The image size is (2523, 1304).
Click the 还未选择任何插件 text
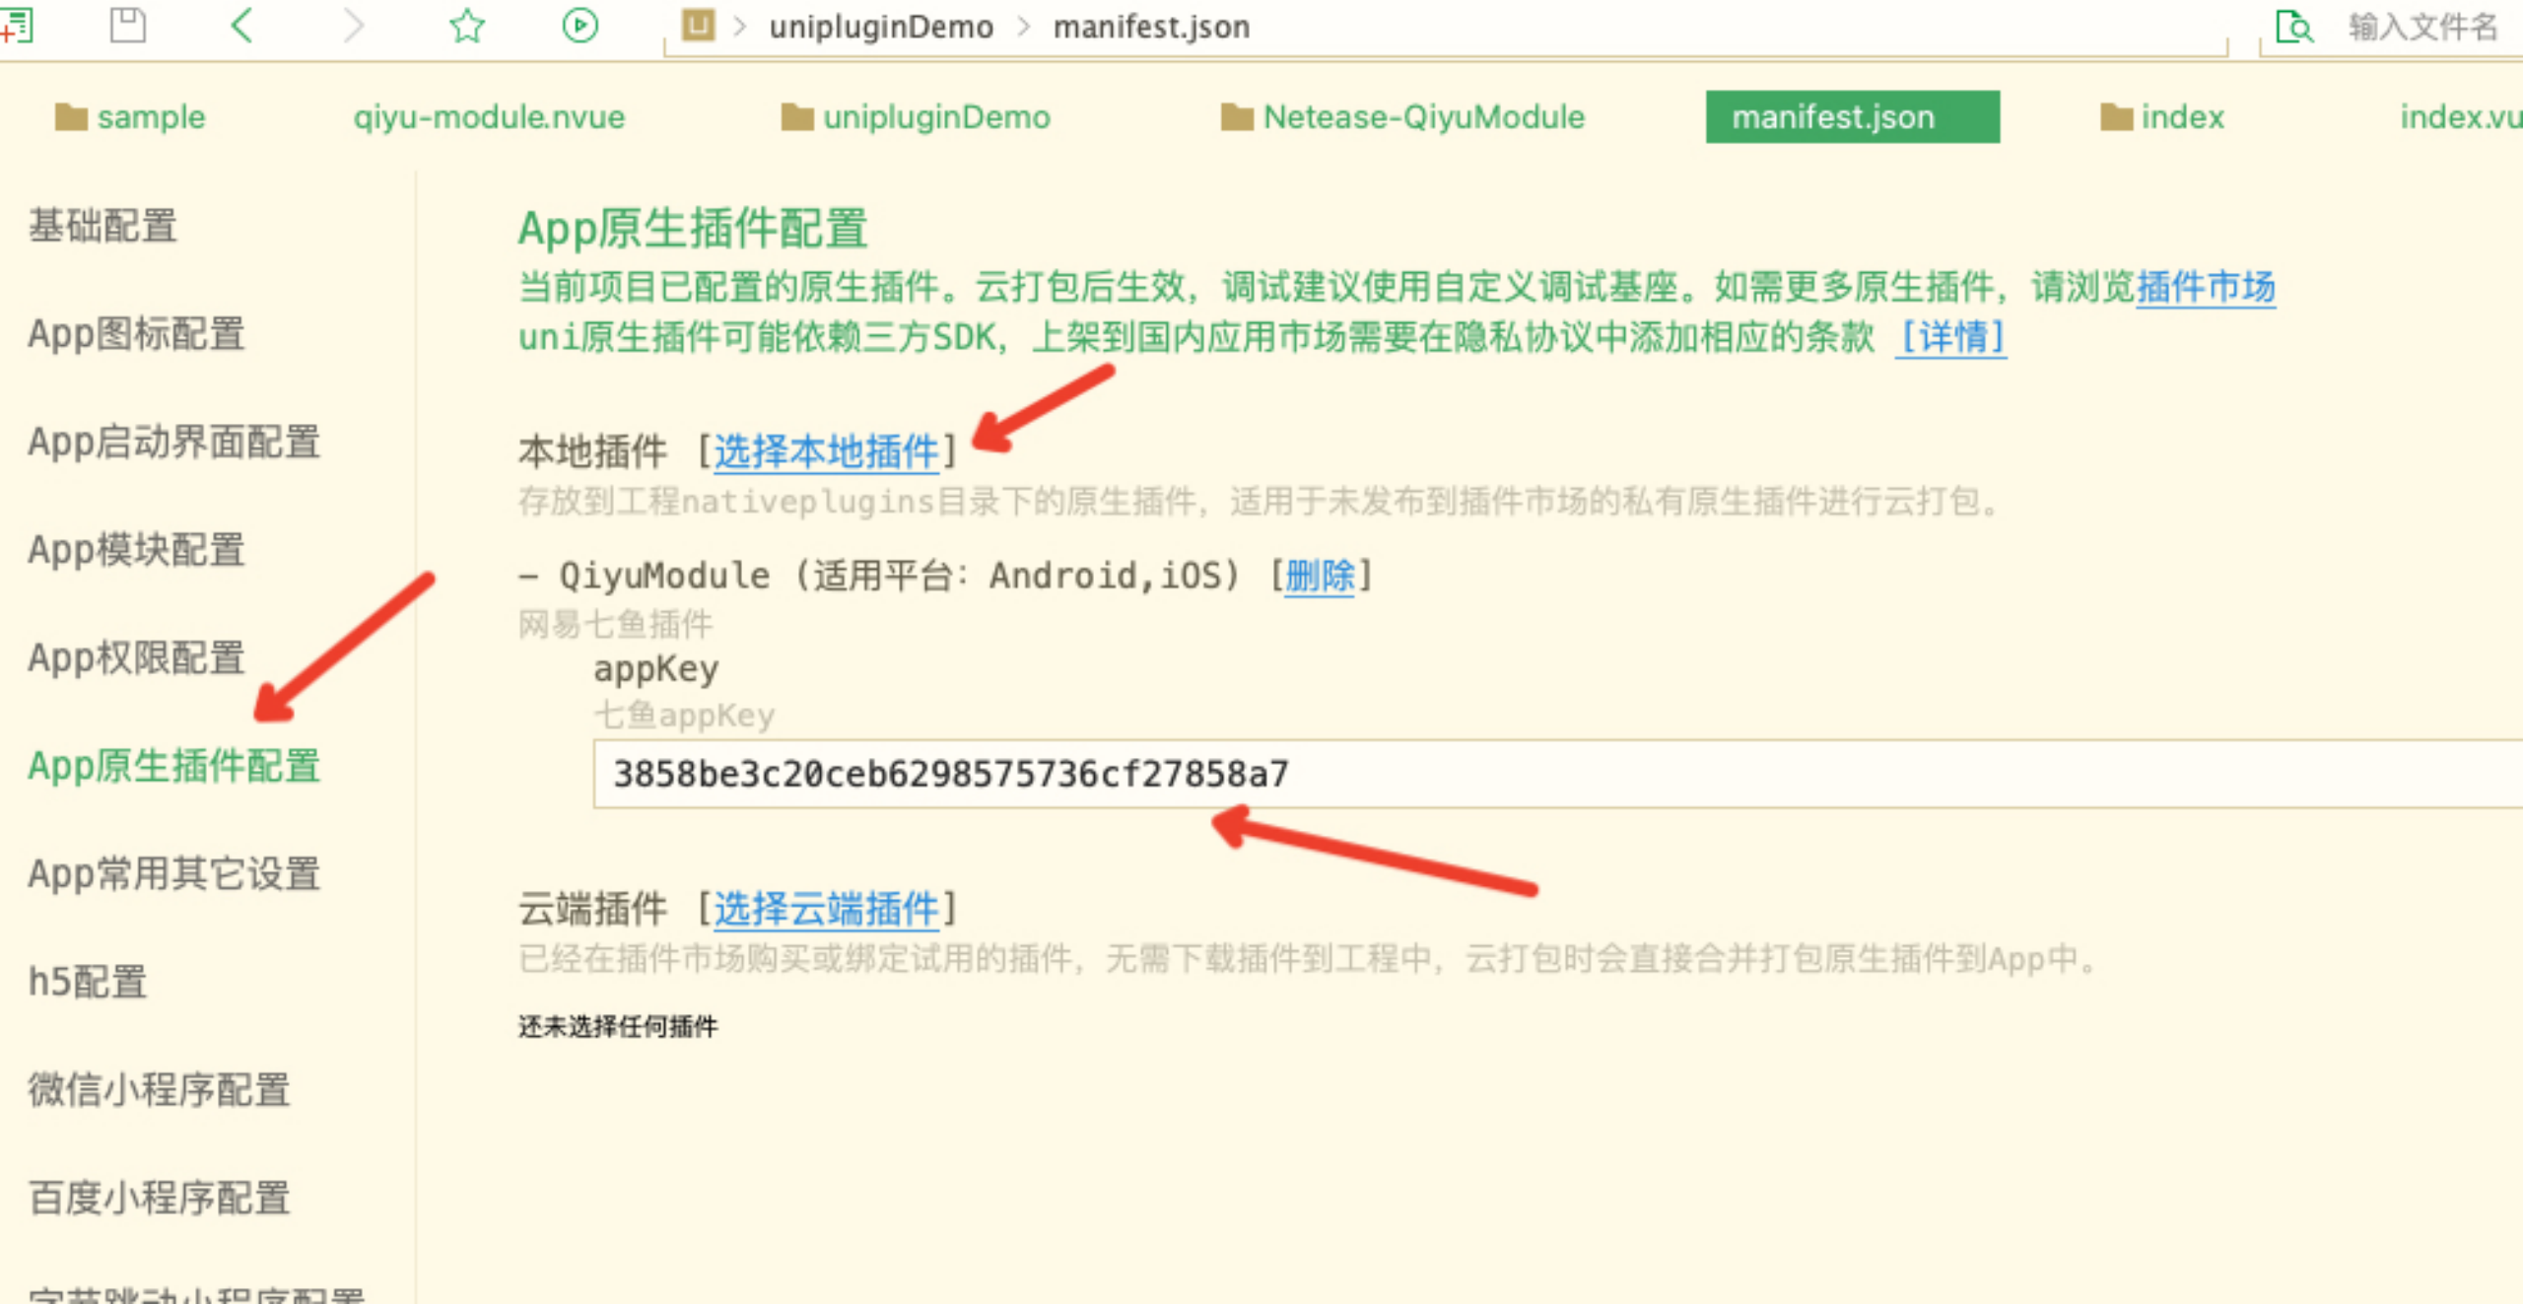pos(618,1026)
